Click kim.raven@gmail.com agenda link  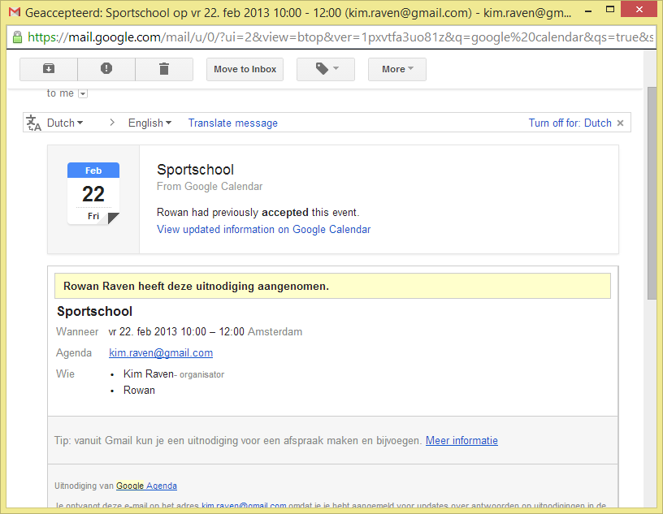pyautogui.click(x=161, y=352)
